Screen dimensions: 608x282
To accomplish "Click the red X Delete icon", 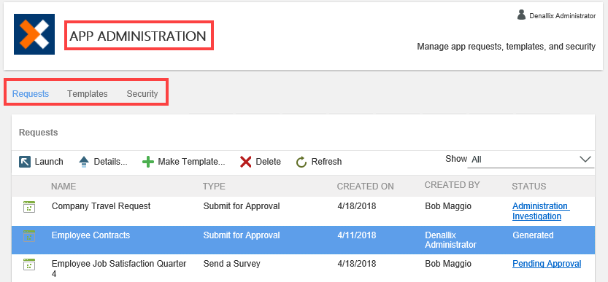I will click(x=246, y=162).
